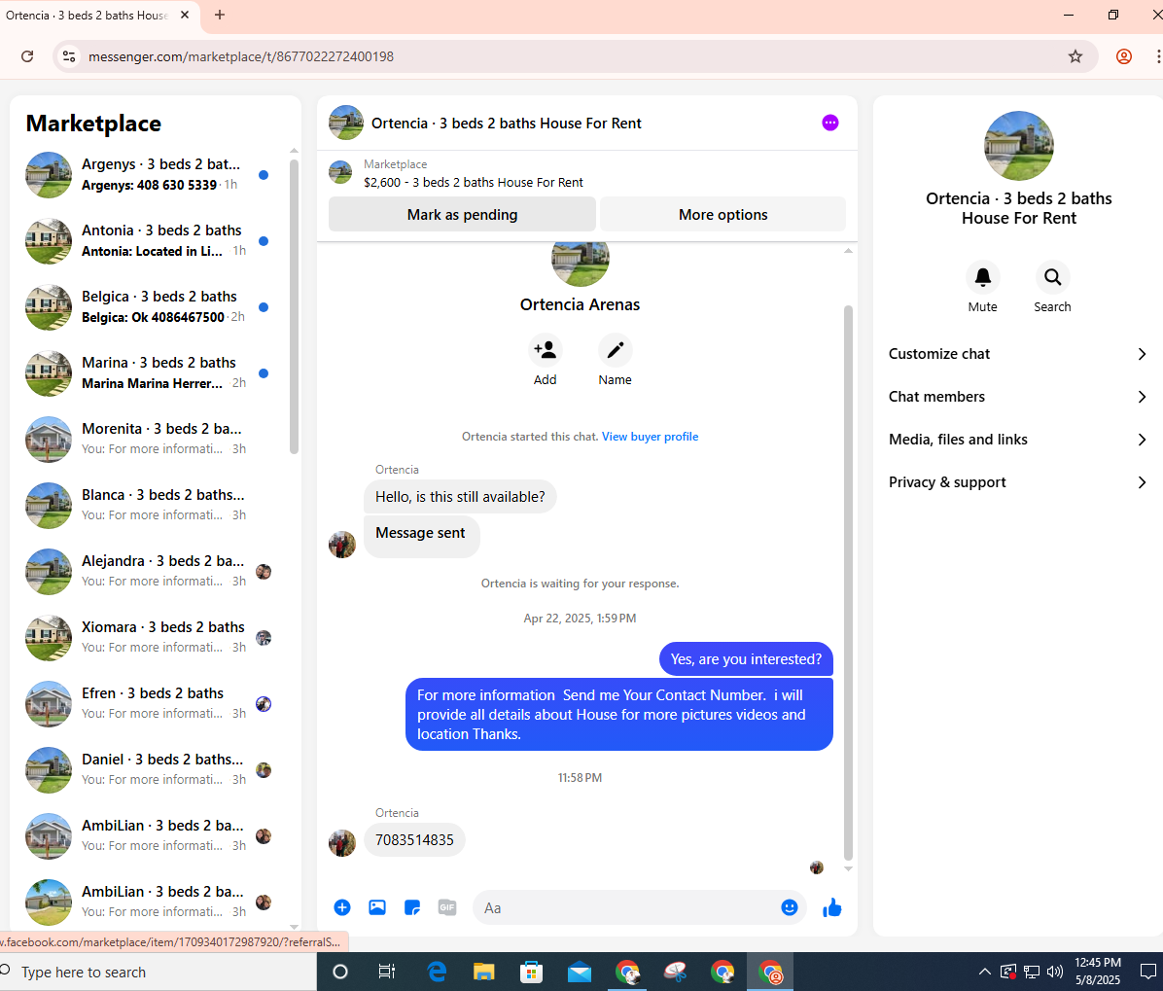
Task: Click the 7083514835 message bubble
Action: (414, 839)
